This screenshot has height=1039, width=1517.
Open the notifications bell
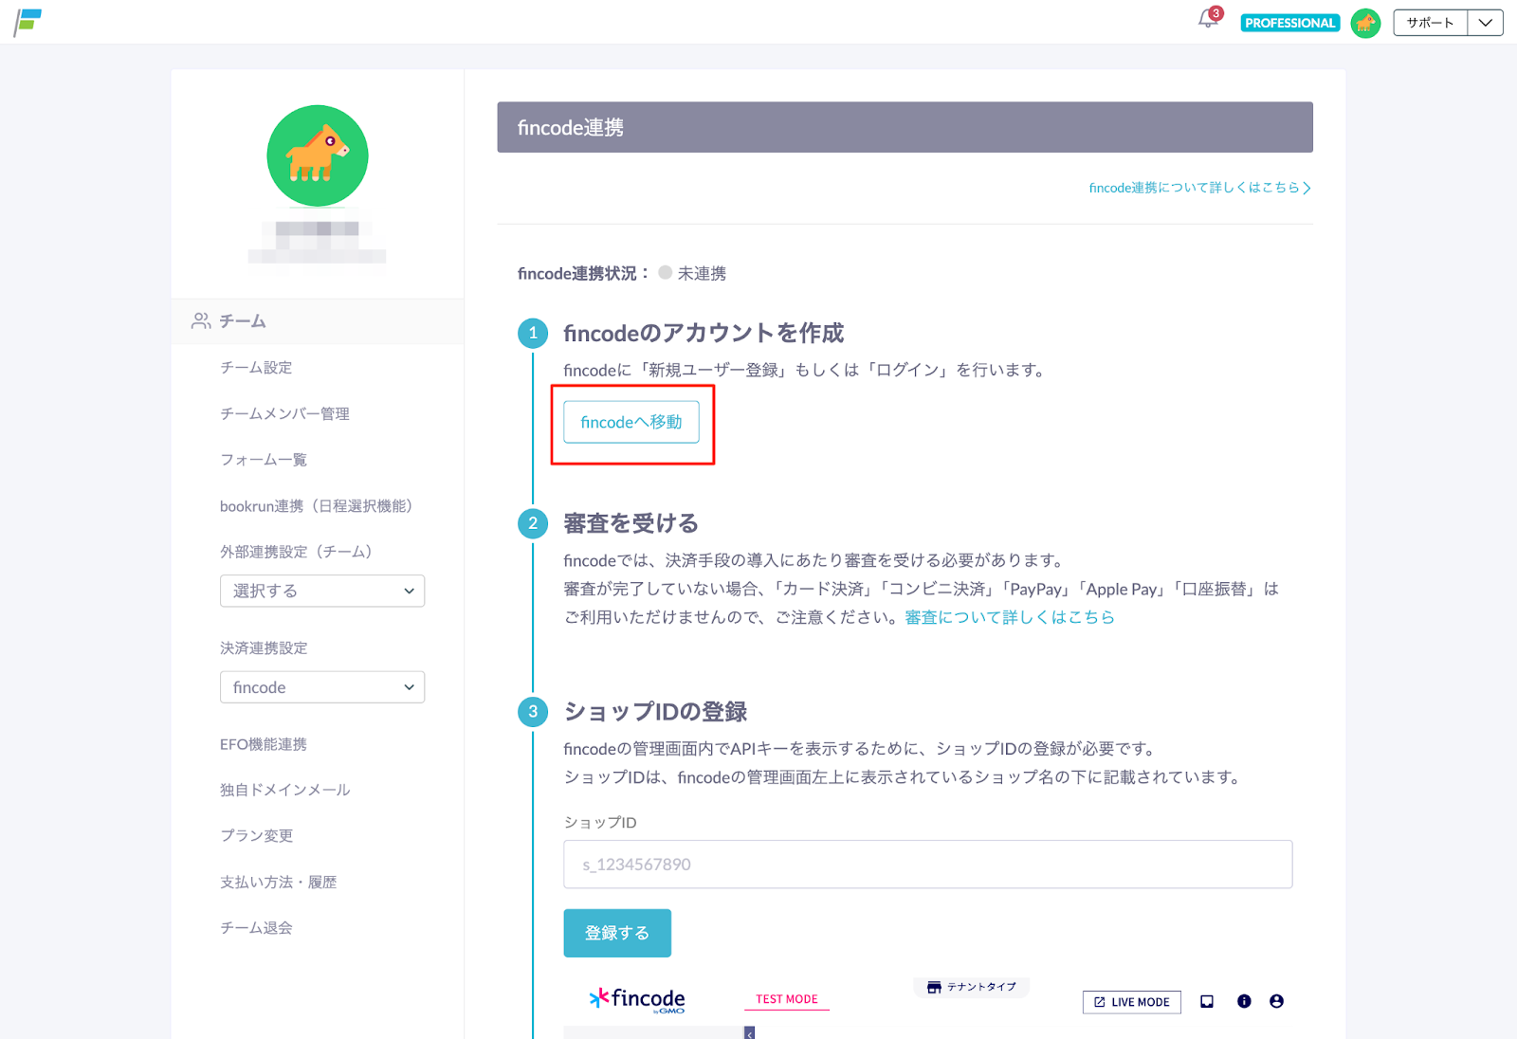(x=1209, y=19)
